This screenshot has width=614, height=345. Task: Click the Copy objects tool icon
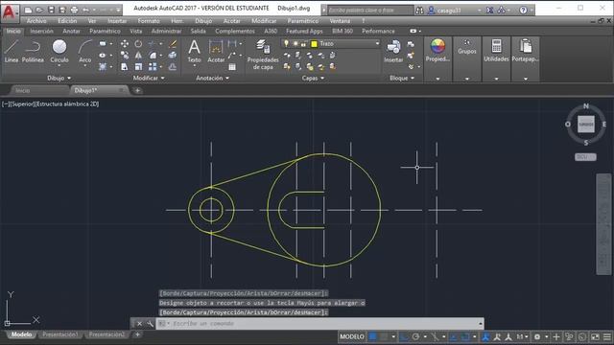(125, 56)
